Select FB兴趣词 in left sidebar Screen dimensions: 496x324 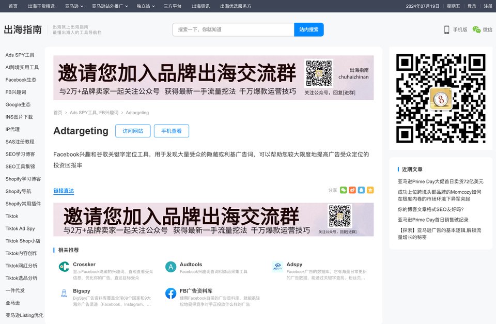pos(16,92)
